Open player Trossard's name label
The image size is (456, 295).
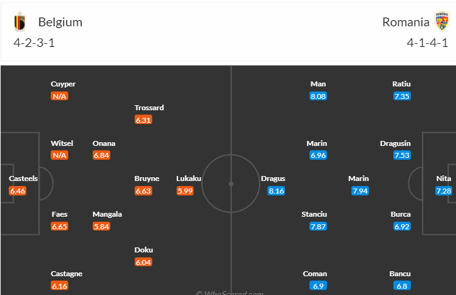click(x=149, y=108)
